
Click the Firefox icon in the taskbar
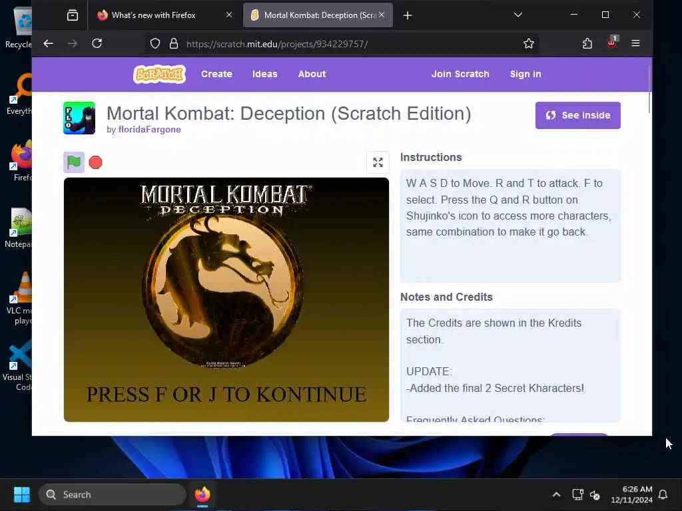click(202, 494)
